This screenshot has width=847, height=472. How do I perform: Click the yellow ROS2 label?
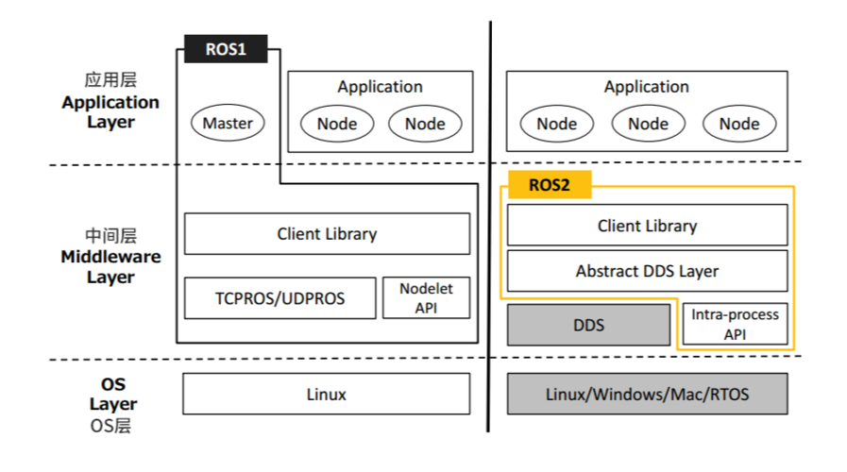point(550,185)
